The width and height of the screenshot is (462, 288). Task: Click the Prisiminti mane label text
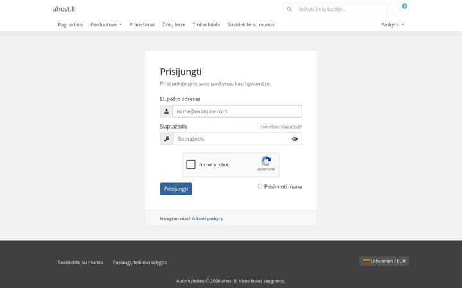[x=283, y=187]
